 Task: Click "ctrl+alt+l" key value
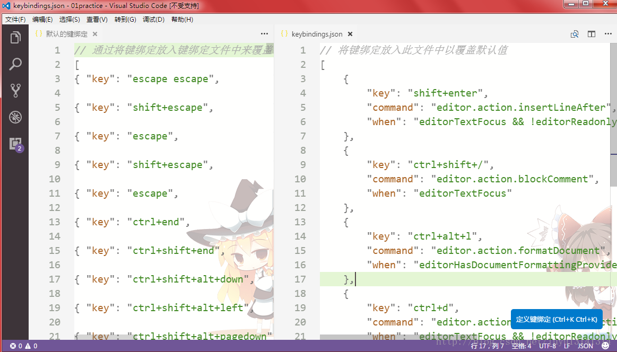pos(442,236)
